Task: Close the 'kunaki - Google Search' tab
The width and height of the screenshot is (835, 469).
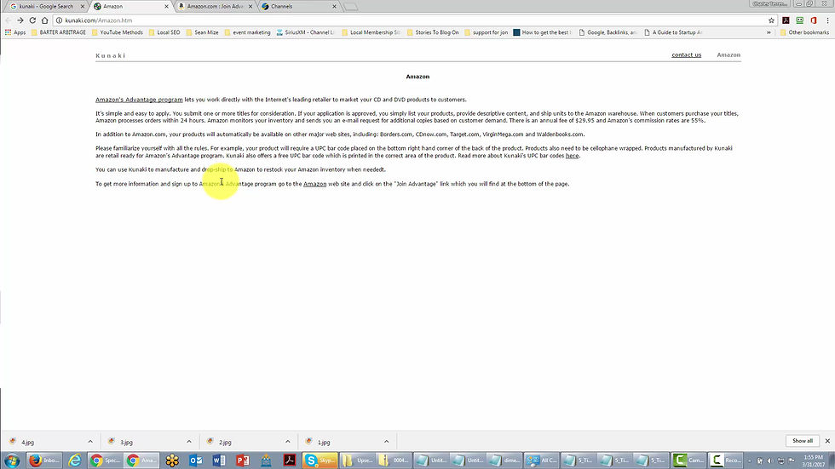Action: click(83, 6)
